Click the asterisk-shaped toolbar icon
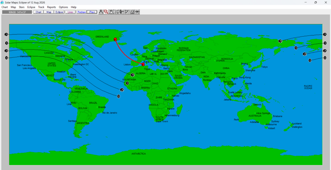The height and width of the screenshot is (170, 331). point(137,12)
